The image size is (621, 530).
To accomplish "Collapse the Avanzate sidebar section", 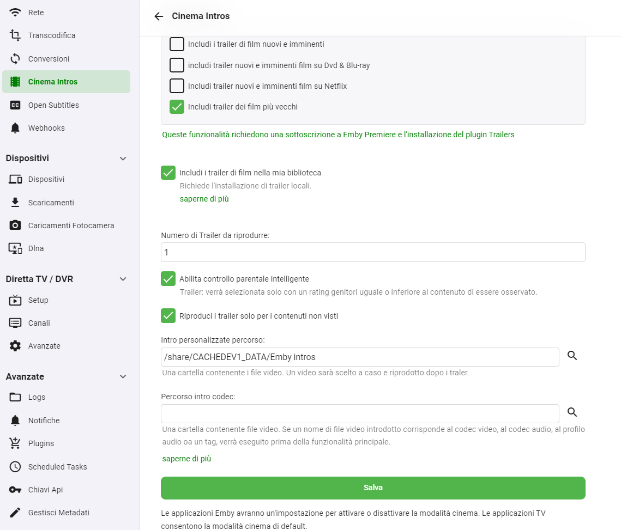I will click(x=123, y=376).
